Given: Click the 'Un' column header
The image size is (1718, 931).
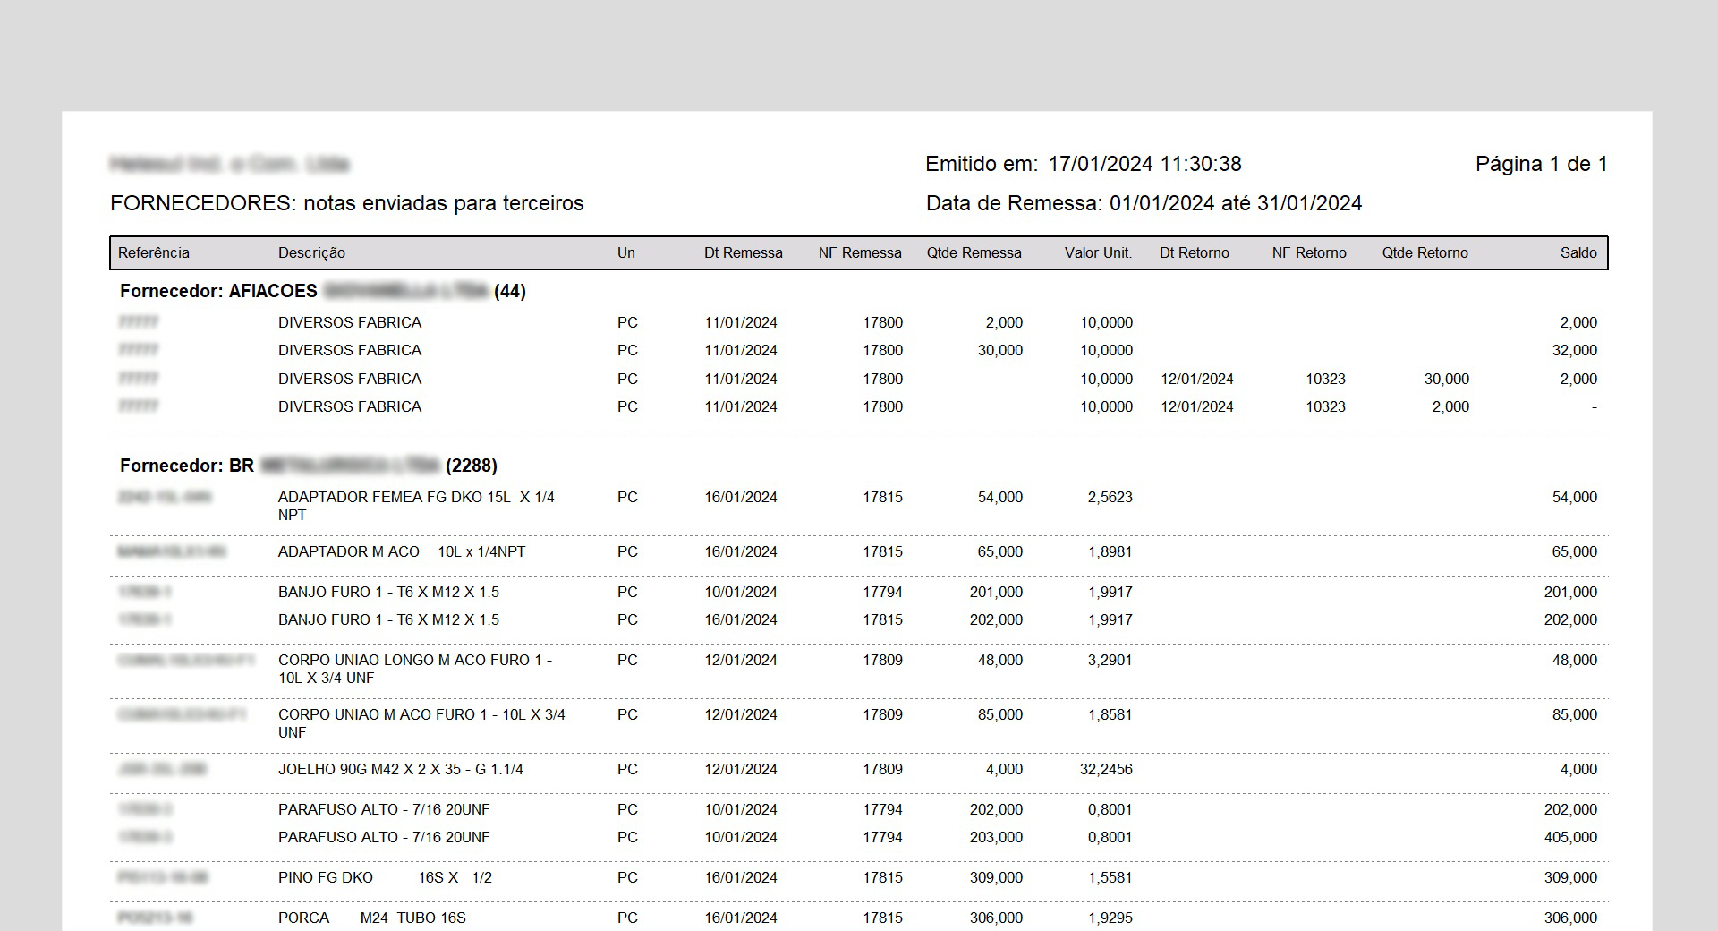Looking at the screenshot, I should (626, 252).
